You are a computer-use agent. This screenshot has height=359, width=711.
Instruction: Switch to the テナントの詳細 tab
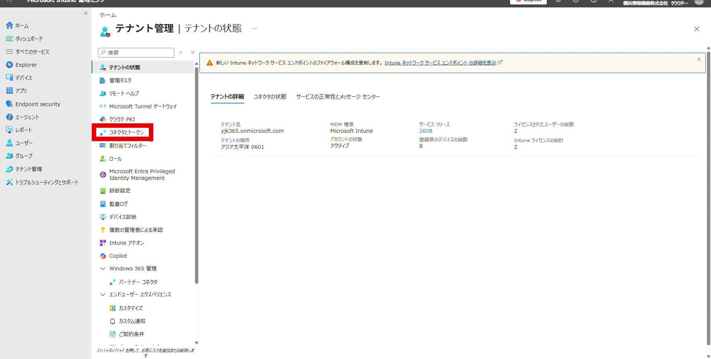pos(227,96)
